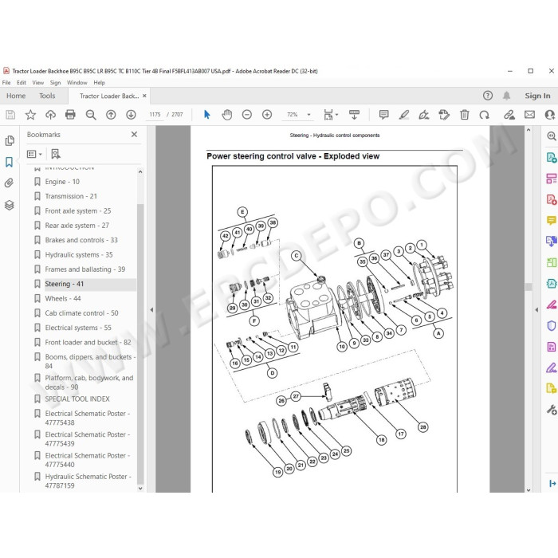This screenshot has width=558, height=558.
Task: Close the Bookmarks panel
Action: pyautogui.click(x=134, y=134)
